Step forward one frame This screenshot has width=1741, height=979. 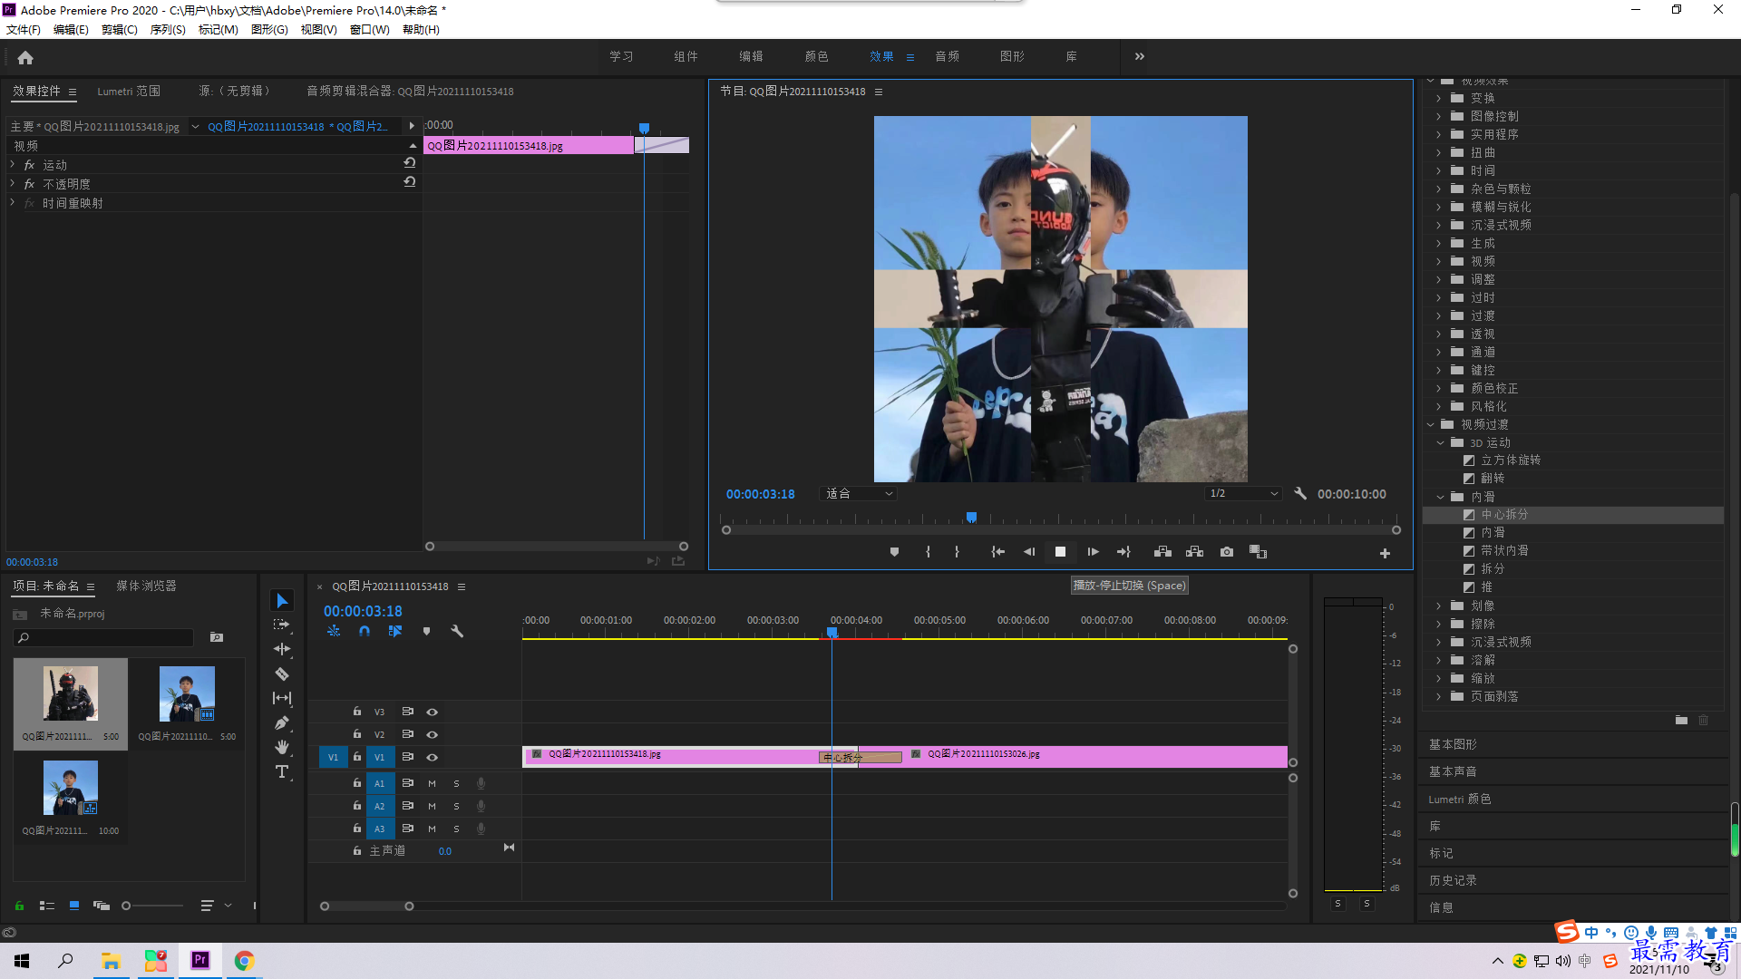pos(1093,552)
